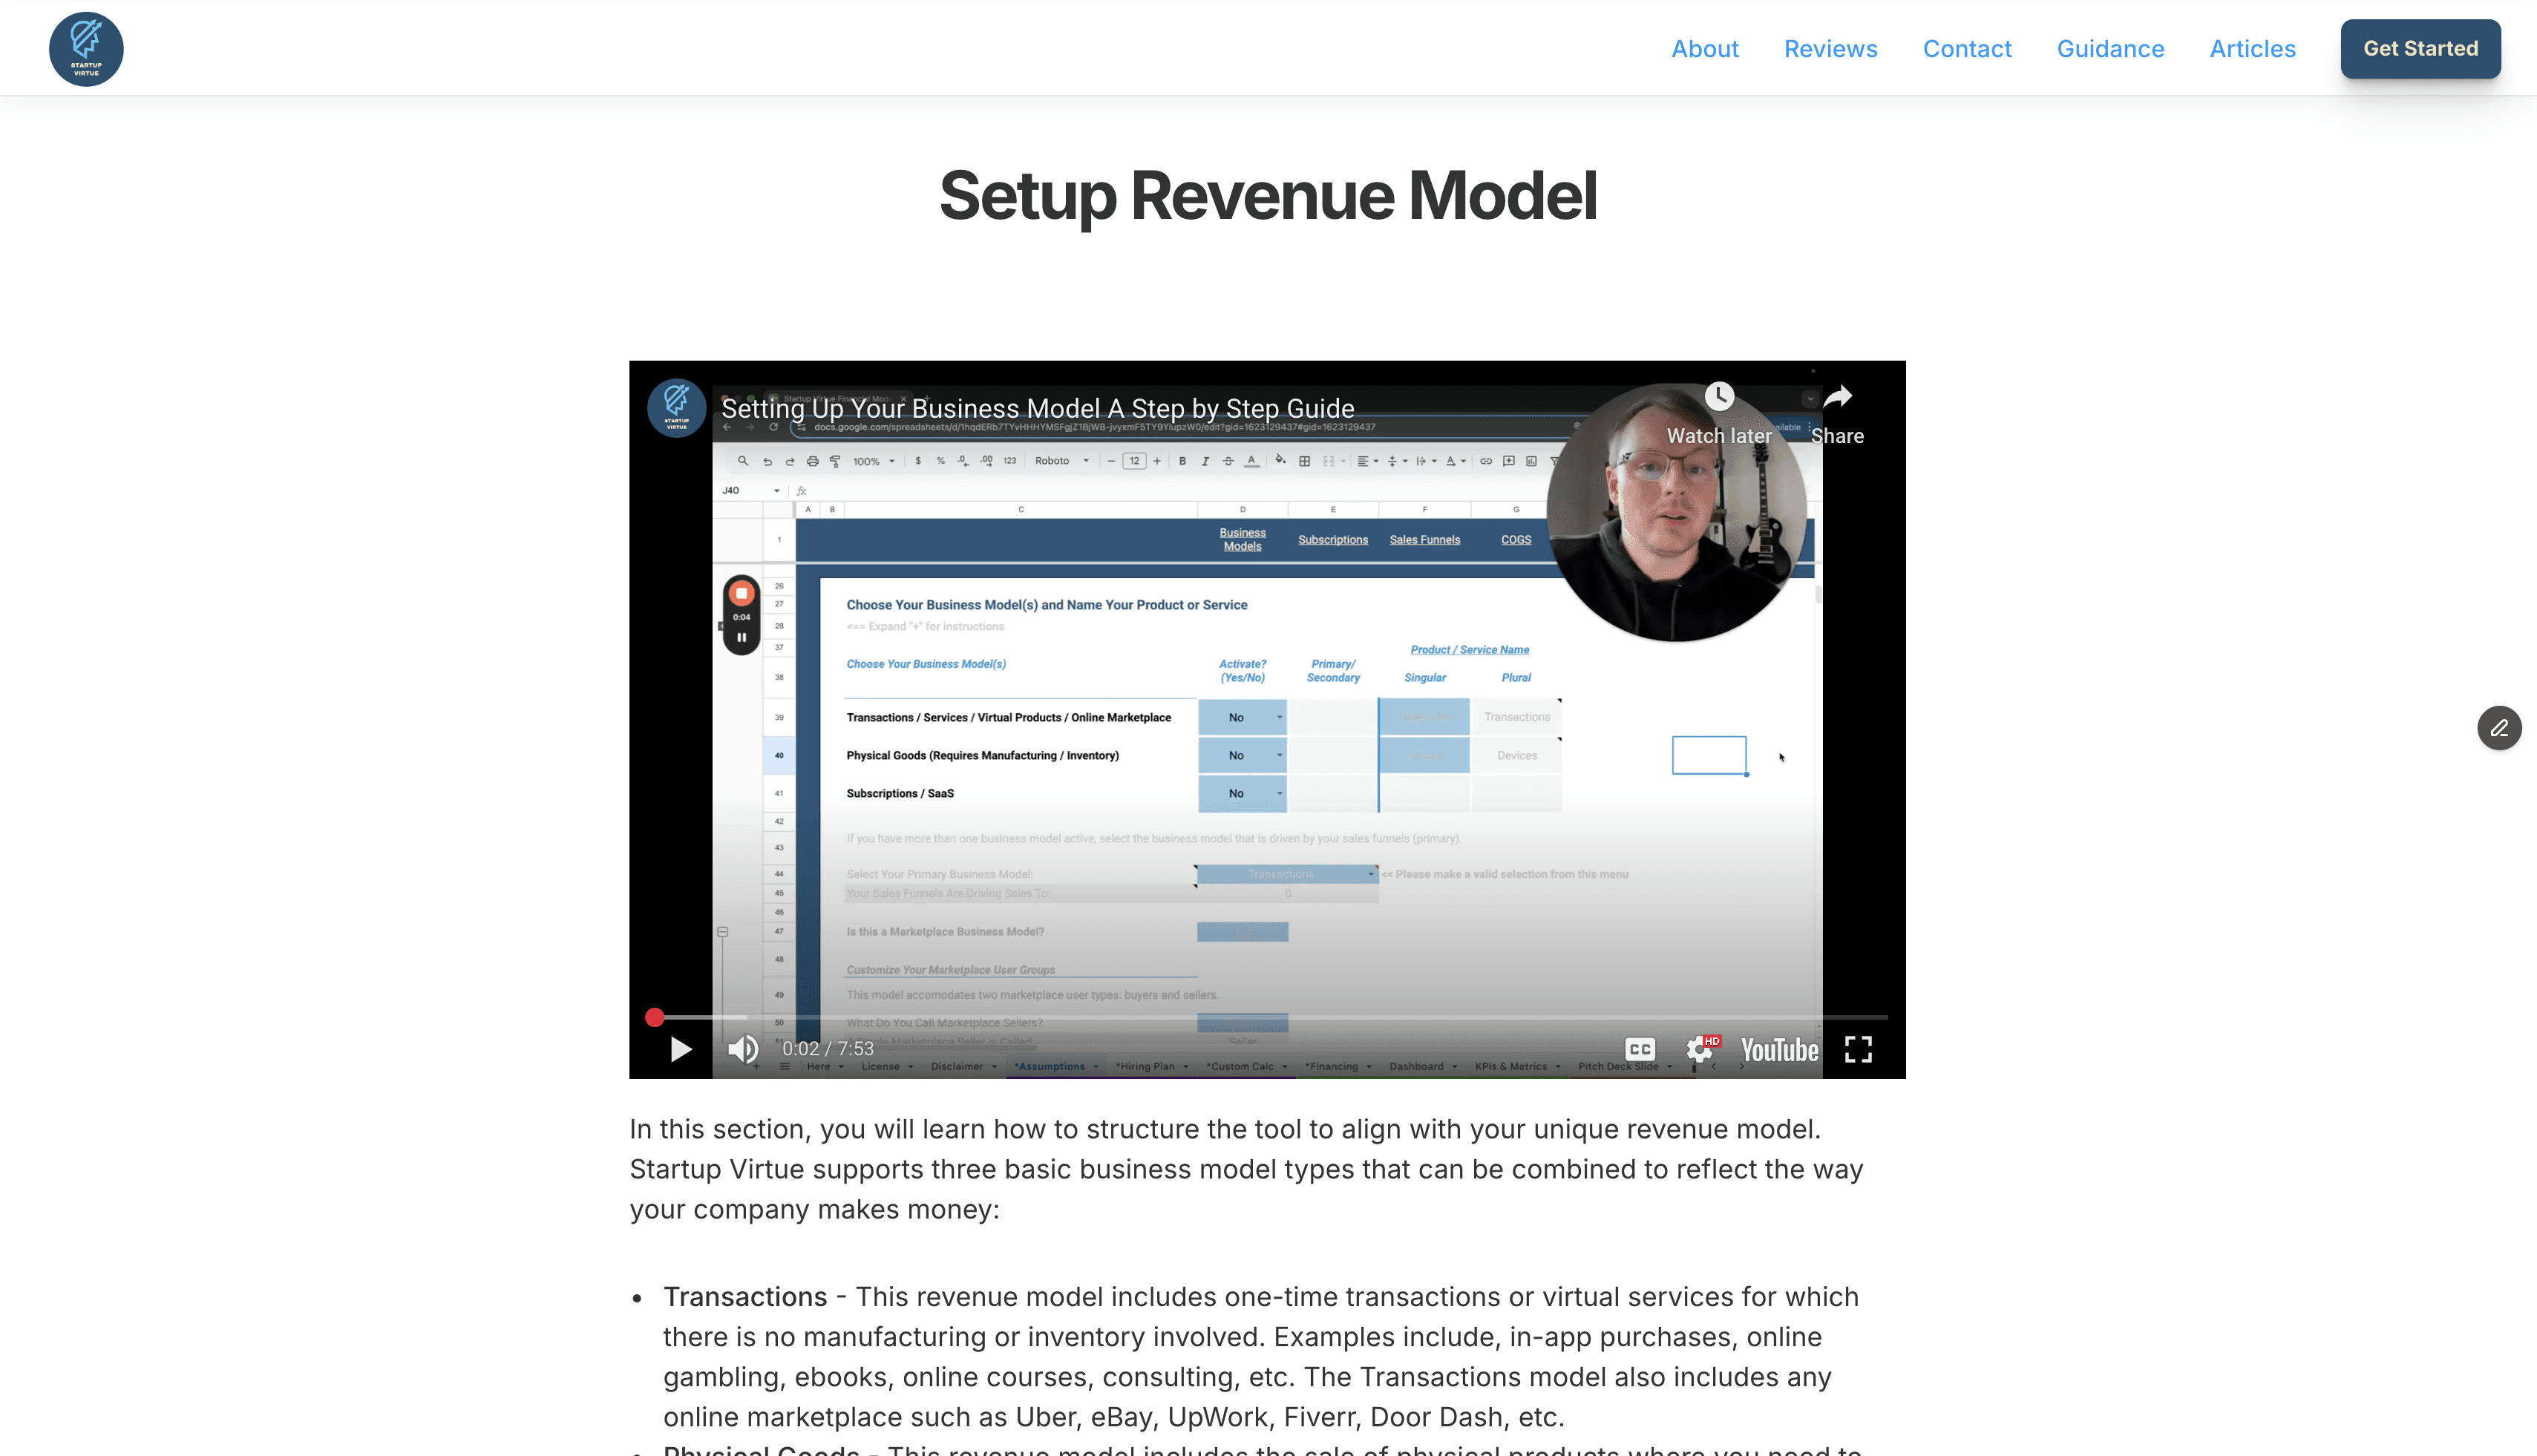Navigate to Guidance section
The height and width of the screenshot is (1456, 2537).
[2110, 49]
